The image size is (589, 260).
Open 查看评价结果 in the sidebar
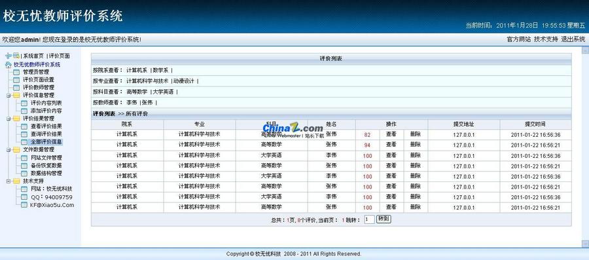pyautogui.click(x=46, y=126)
